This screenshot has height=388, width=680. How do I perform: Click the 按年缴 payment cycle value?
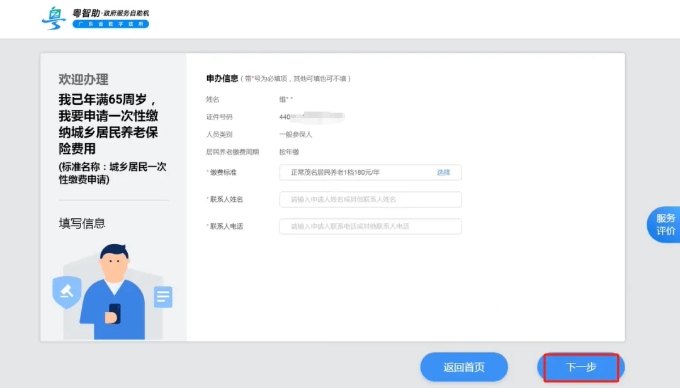290,152
